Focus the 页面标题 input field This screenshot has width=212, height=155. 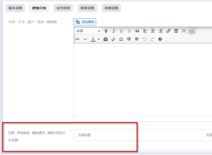[137, 135]
